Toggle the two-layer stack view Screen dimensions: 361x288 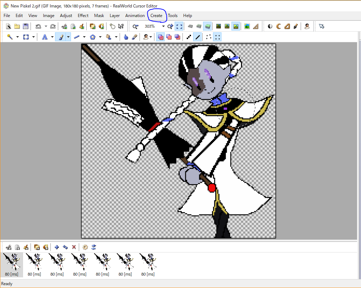tap(199, 26)
